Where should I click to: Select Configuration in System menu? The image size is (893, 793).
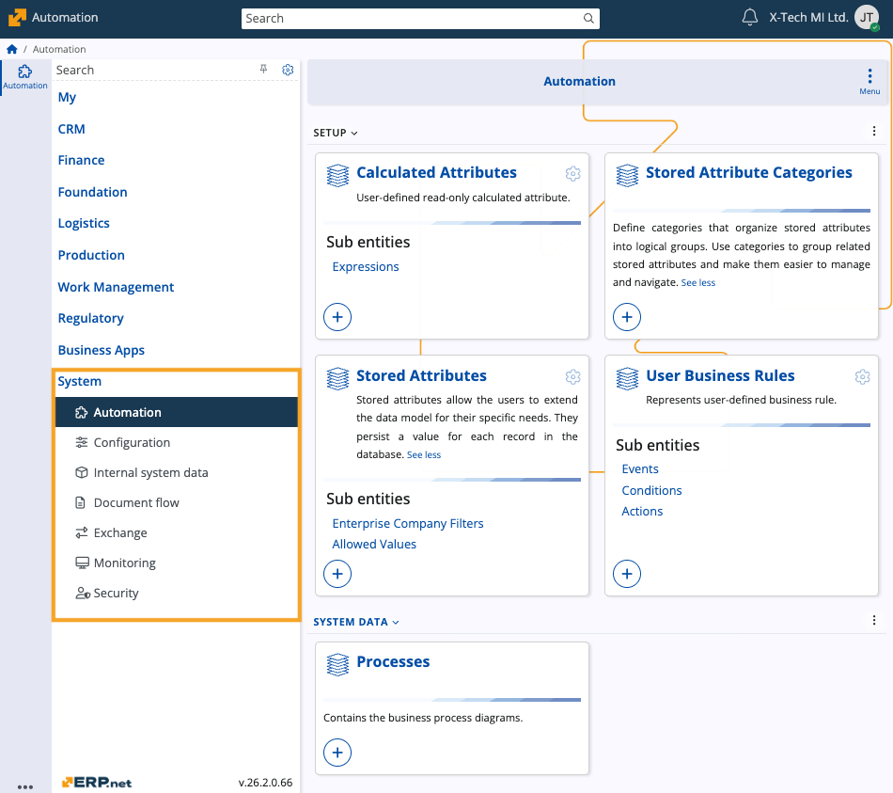132,442
